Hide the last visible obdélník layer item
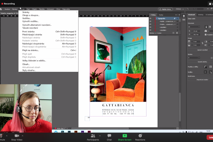Viewport: 213px width, 142px height. (x=150, y=30)
